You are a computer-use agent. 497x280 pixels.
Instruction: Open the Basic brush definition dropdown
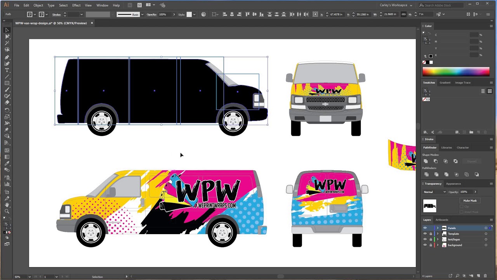142,14
